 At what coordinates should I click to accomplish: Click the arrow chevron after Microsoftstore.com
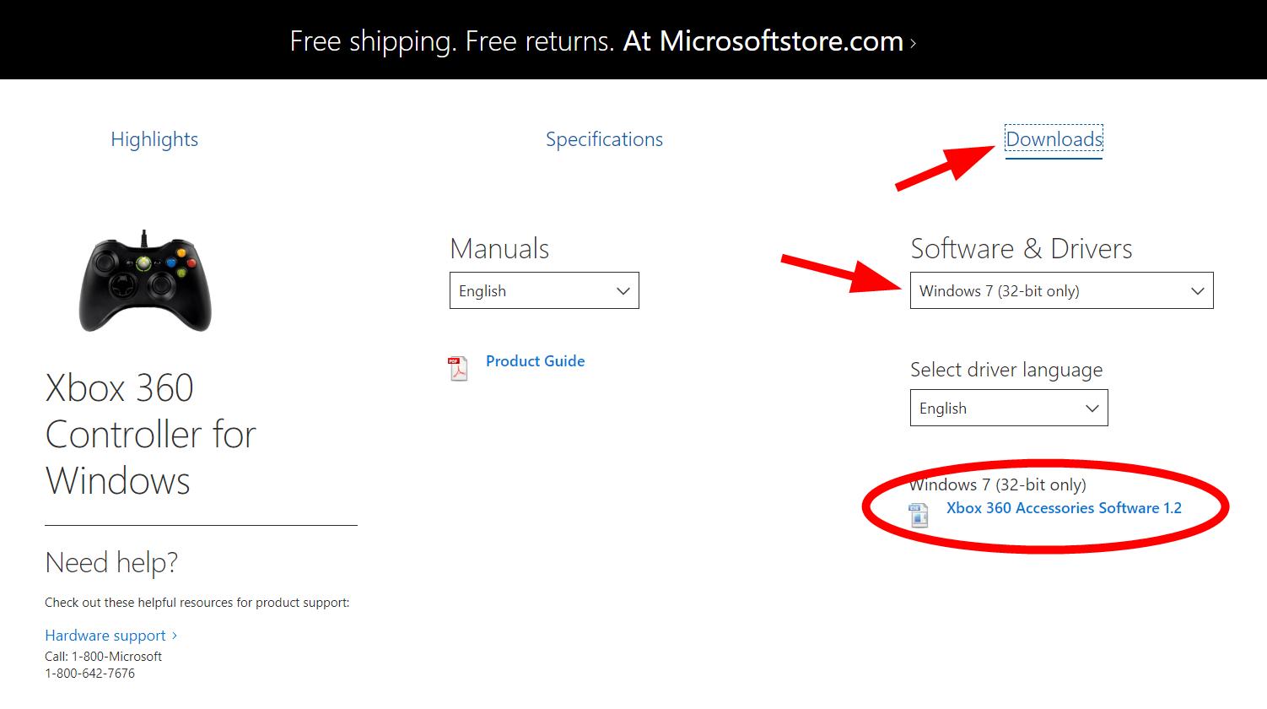[914, 43]
